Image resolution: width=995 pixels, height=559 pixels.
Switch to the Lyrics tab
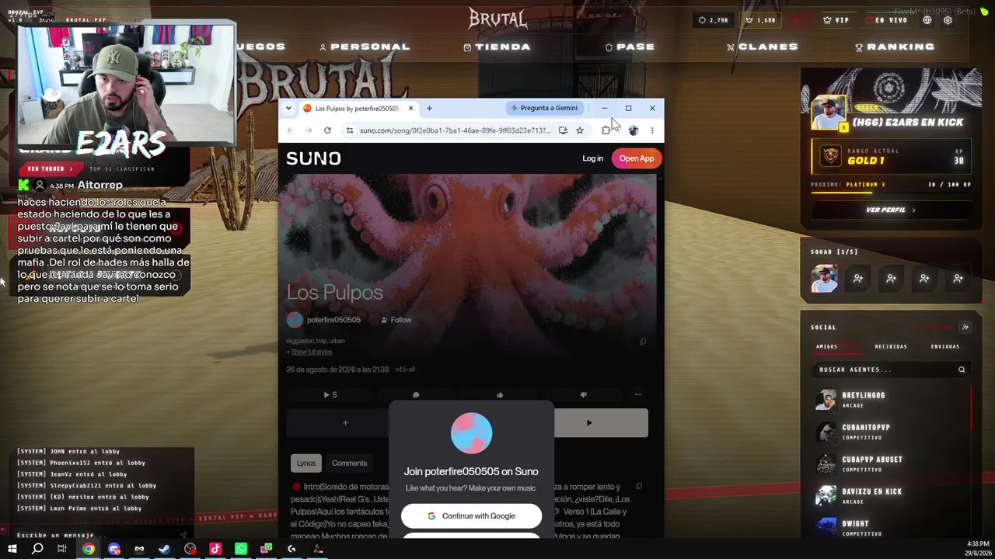[x=306, y=464]
